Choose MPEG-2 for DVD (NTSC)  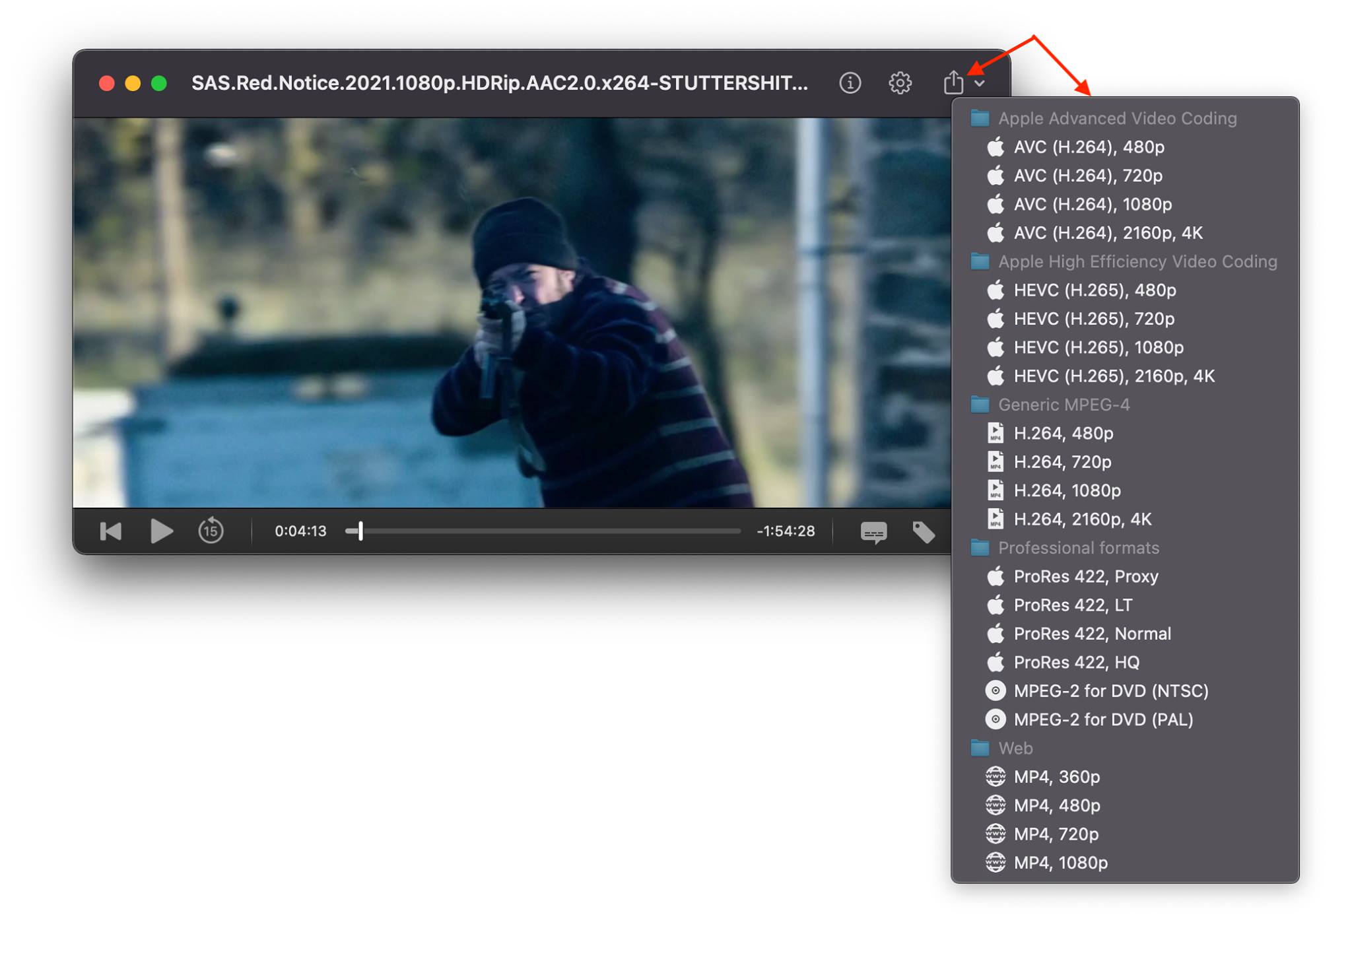pos(1110,691)
